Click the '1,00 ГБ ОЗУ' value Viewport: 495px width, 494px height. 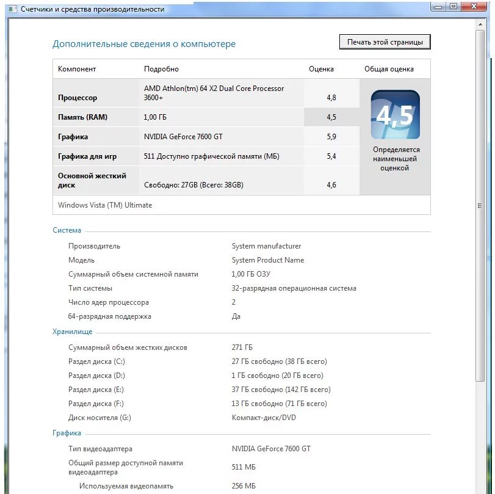(251, 274)
